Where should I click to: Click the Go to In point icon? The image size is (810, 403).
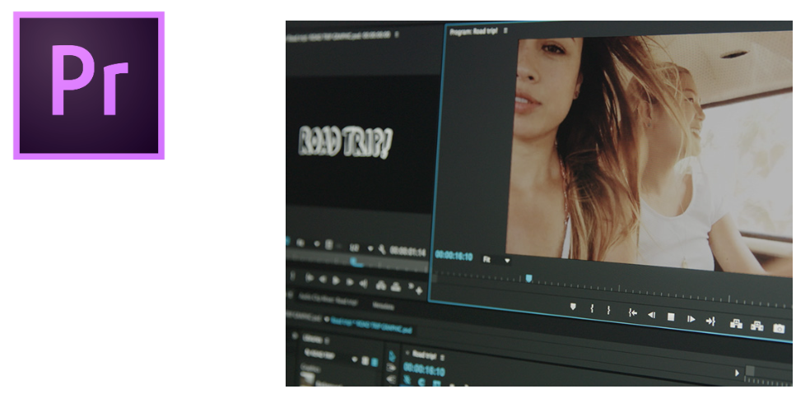(632, 313)
